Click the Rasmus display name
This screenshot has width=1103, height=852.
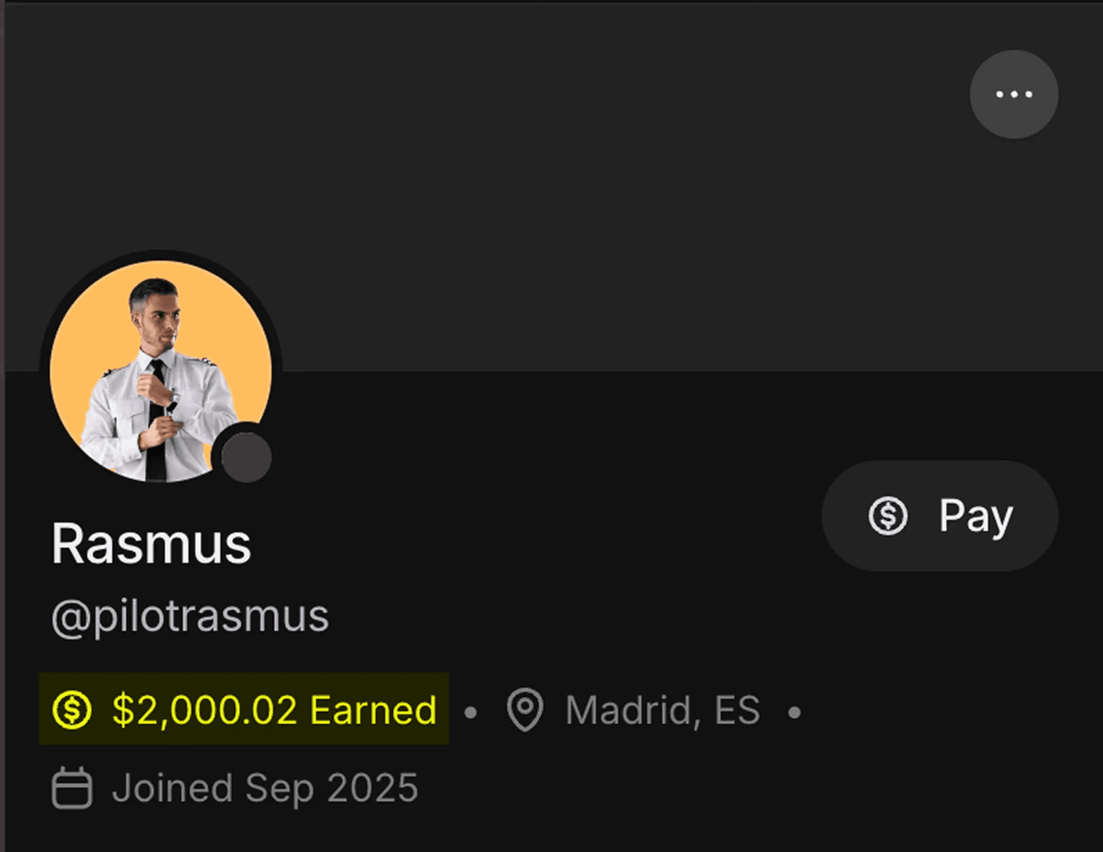click(x=151, y=544)
